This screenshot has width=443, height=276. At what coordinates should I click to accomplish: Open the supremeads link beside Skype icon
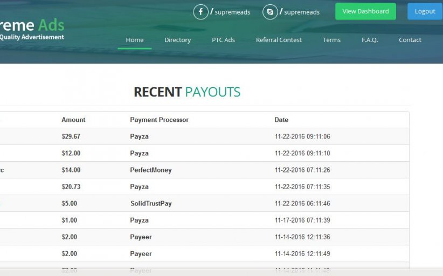tap(301, 12)
